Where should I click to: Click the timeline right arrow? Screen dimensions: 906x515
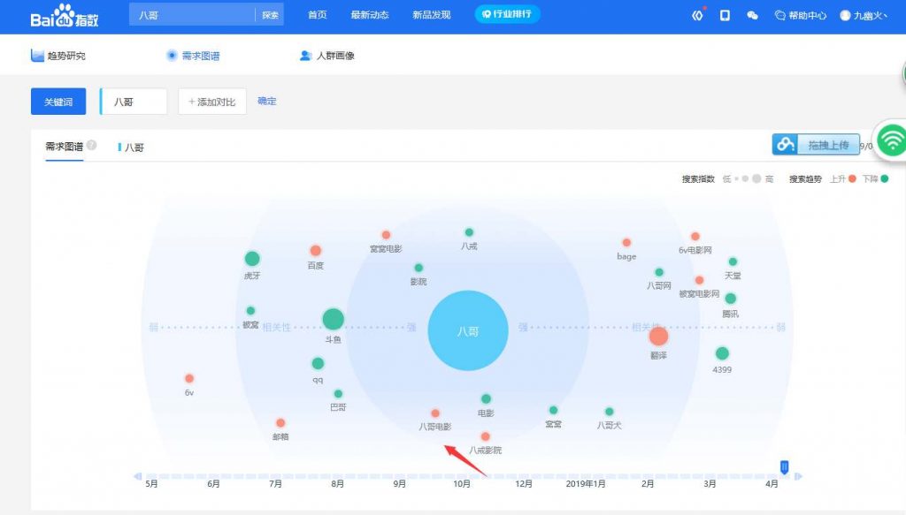tap(798, 476)
